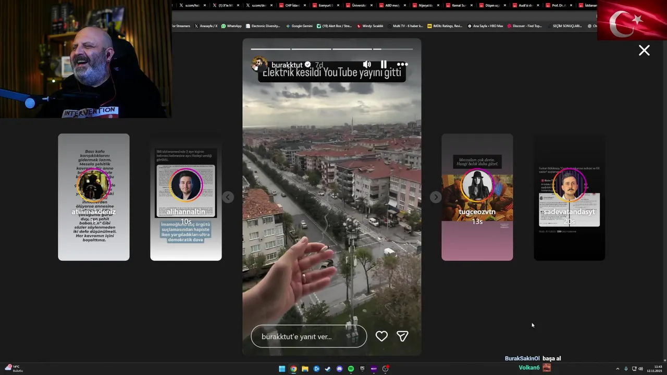Open the story's three-dot options menu
Viewport: 667px width, 375px height.
[402, 65]
